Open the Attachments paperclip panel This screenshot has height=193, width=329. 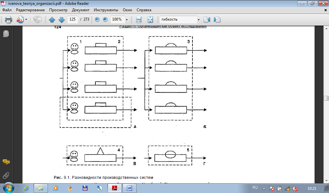click(x=6, y=176)
